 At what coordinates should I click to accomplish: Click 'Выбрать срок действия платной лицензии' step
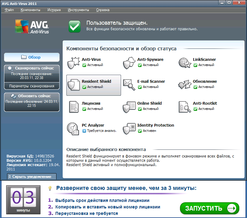point(102,200)
